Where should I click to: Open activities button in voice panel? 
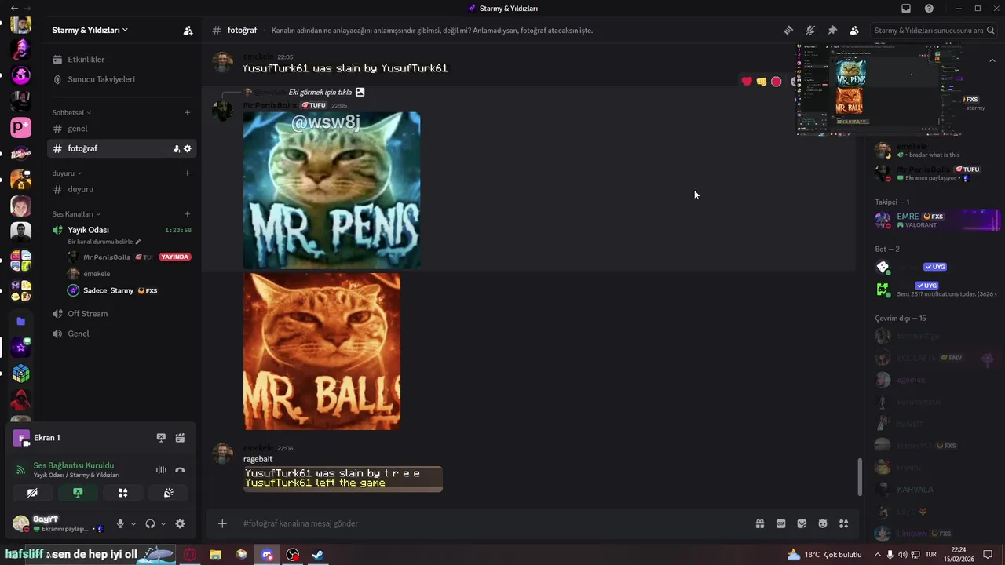coord(123,493)
